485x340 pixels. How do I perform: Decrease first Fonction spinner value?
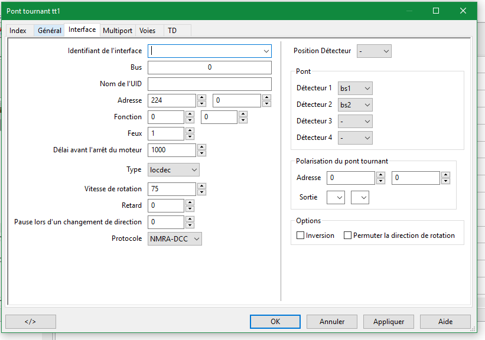[x=190, y=120]
